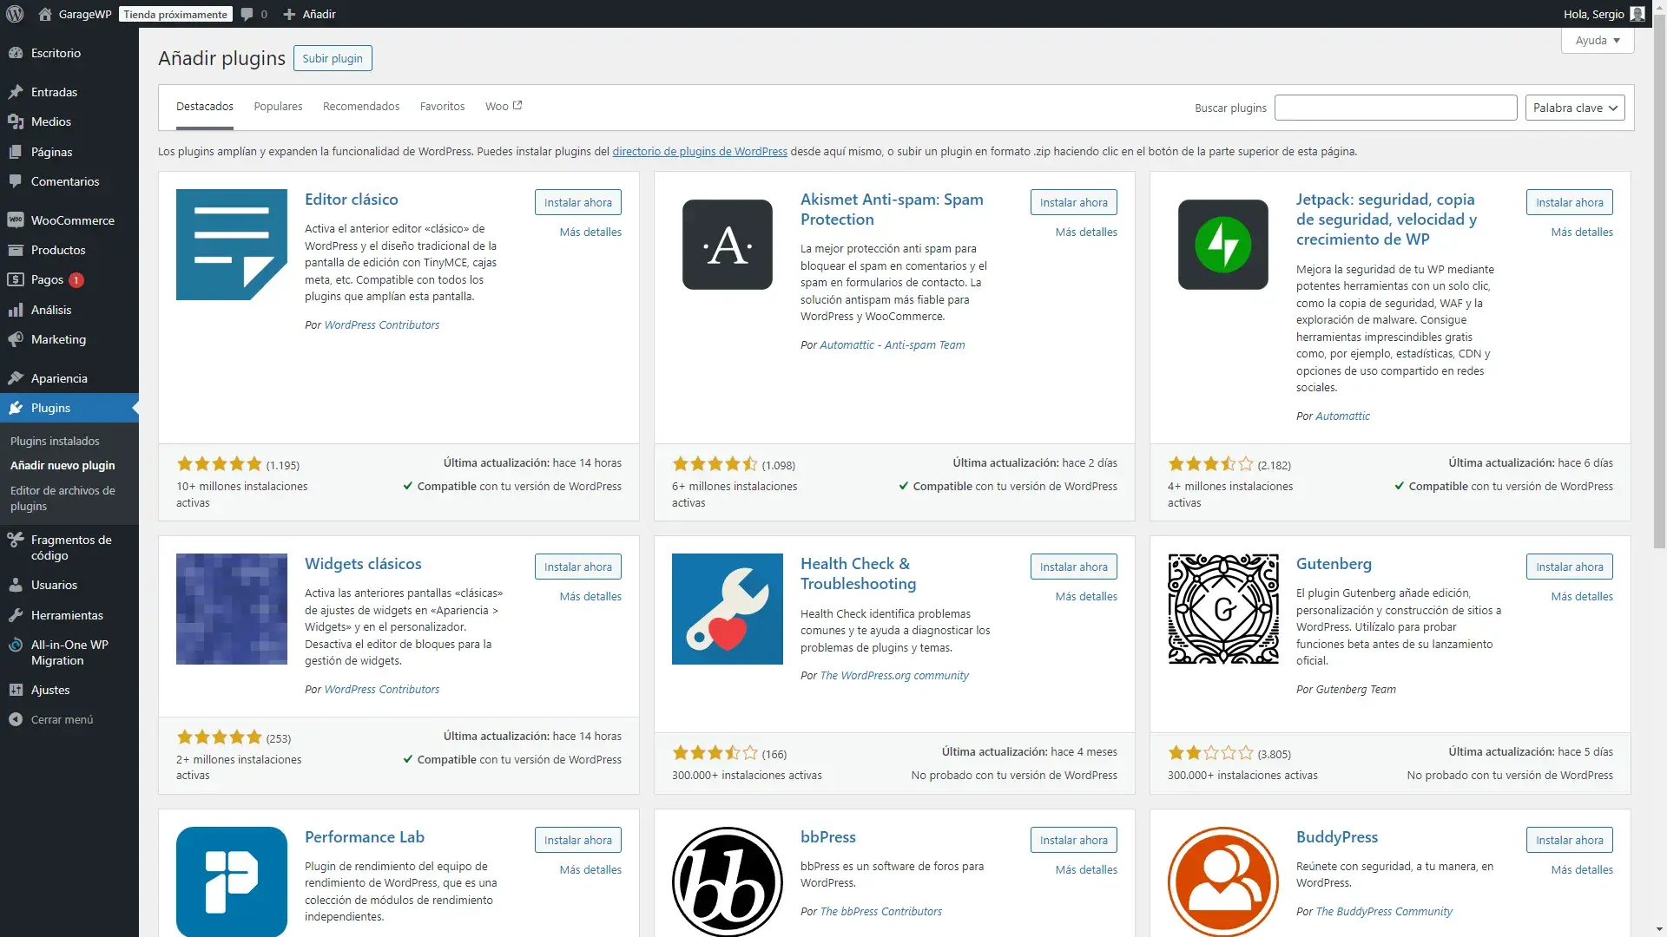The width and height of the screenshot is (1667, 937).
Task: Click the WordPress logo in admin bar
Action: [15, 14]
